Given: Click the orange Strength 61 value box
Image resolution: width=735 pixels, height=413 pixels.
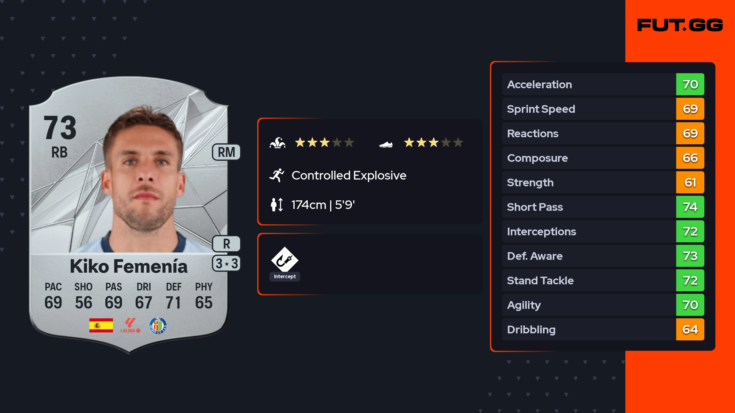Looking at the screenshot, I should 690,182.
